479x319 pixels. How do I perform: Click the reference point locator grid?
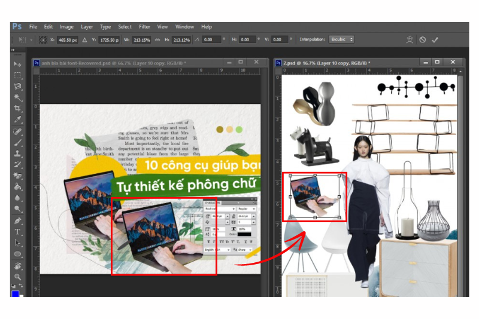point(43,39)
